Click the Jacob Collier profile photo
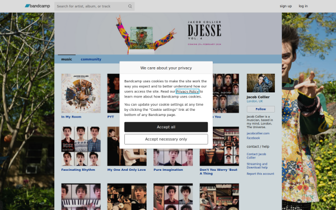This screenshot has height=210, width=336. [261, 83]
